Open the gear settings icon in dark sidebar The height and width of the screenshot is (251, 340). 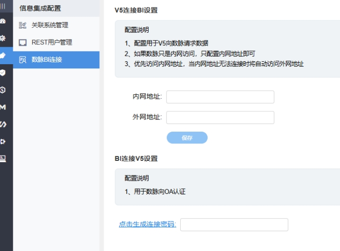click(x=3, y=38)
